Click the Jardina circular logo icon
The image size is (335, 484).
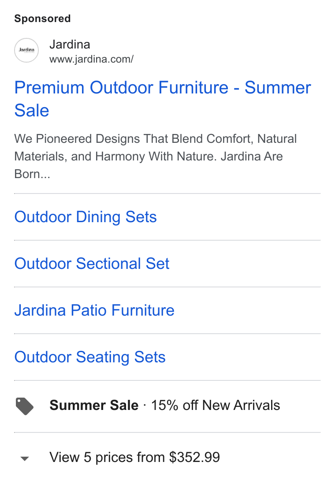click(x=26, y=50)
